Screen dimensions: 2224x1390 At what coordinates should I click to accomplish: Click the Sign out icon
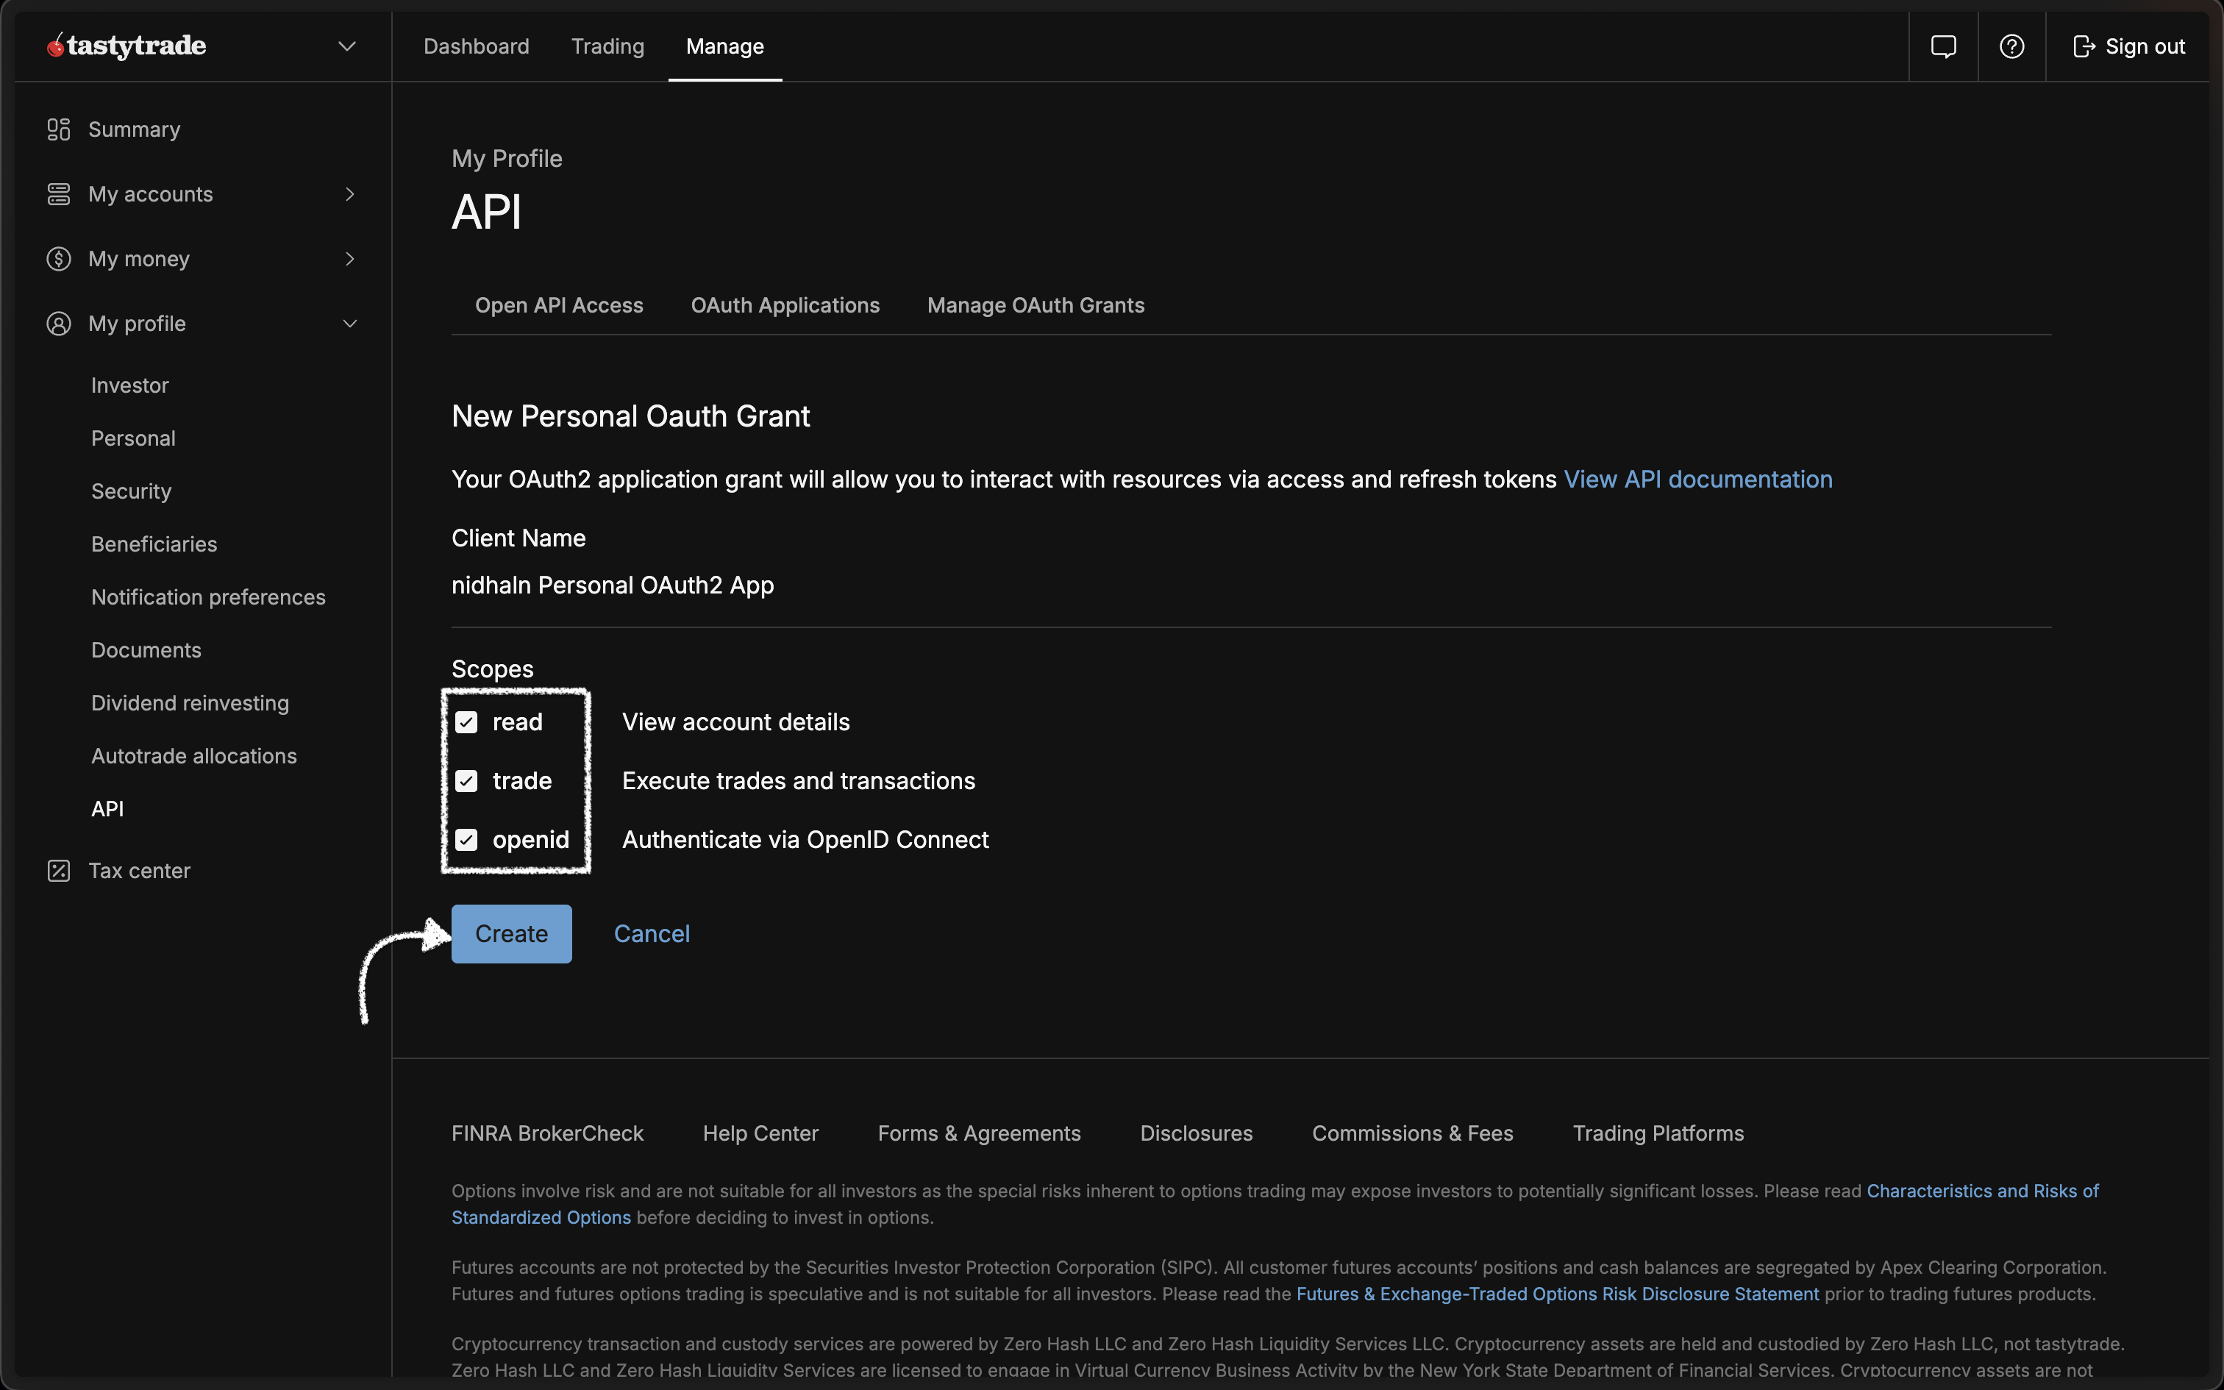(x=2084, y=47)
